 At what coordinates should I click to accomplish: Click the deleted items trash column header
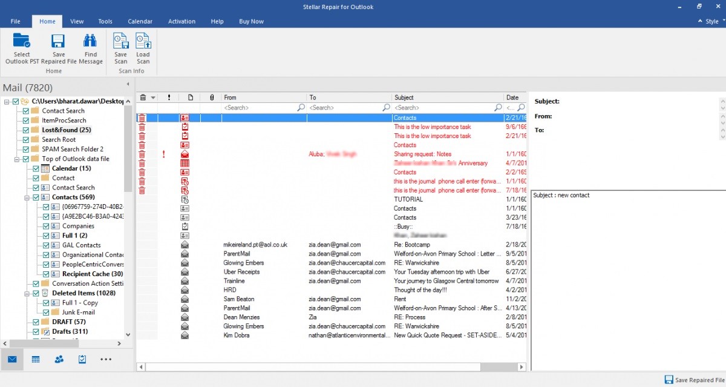point(143,98)
